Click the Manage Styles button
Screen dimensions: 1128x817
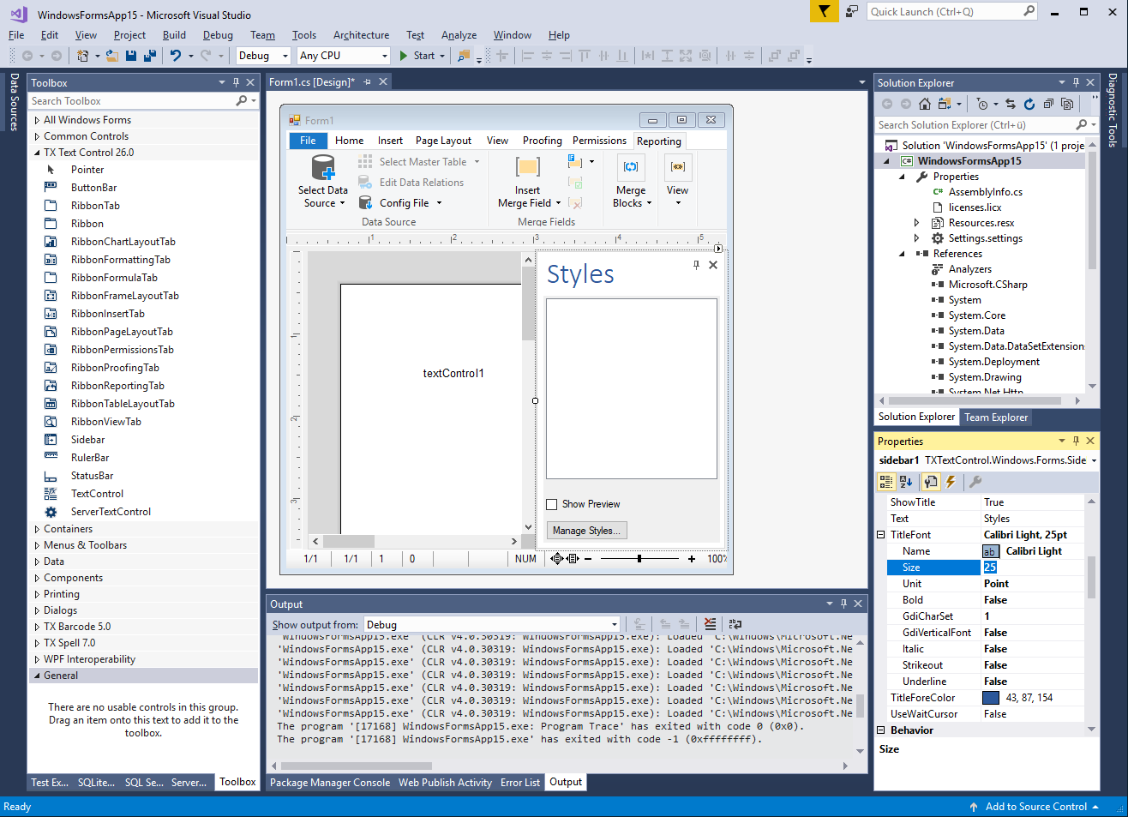pyautogui.click(x=587, y=531)
